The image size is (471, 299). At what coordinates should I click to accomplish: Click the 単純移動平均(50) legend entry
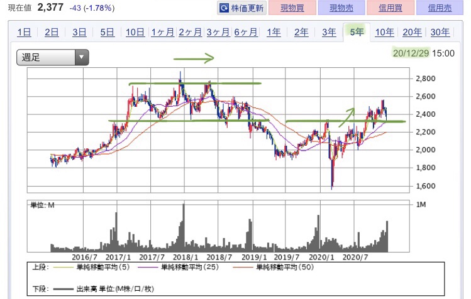273,267
